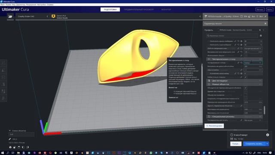The width and height of the screenshot is (275, 155).
Task: Select the object entry in object list
Action: point(21,134)
